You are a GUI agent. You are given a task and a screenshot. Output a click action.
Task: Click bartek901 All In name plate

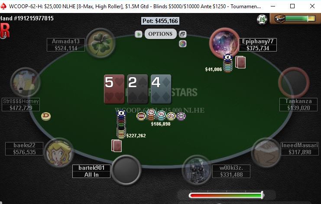click(x=91, y=171)
